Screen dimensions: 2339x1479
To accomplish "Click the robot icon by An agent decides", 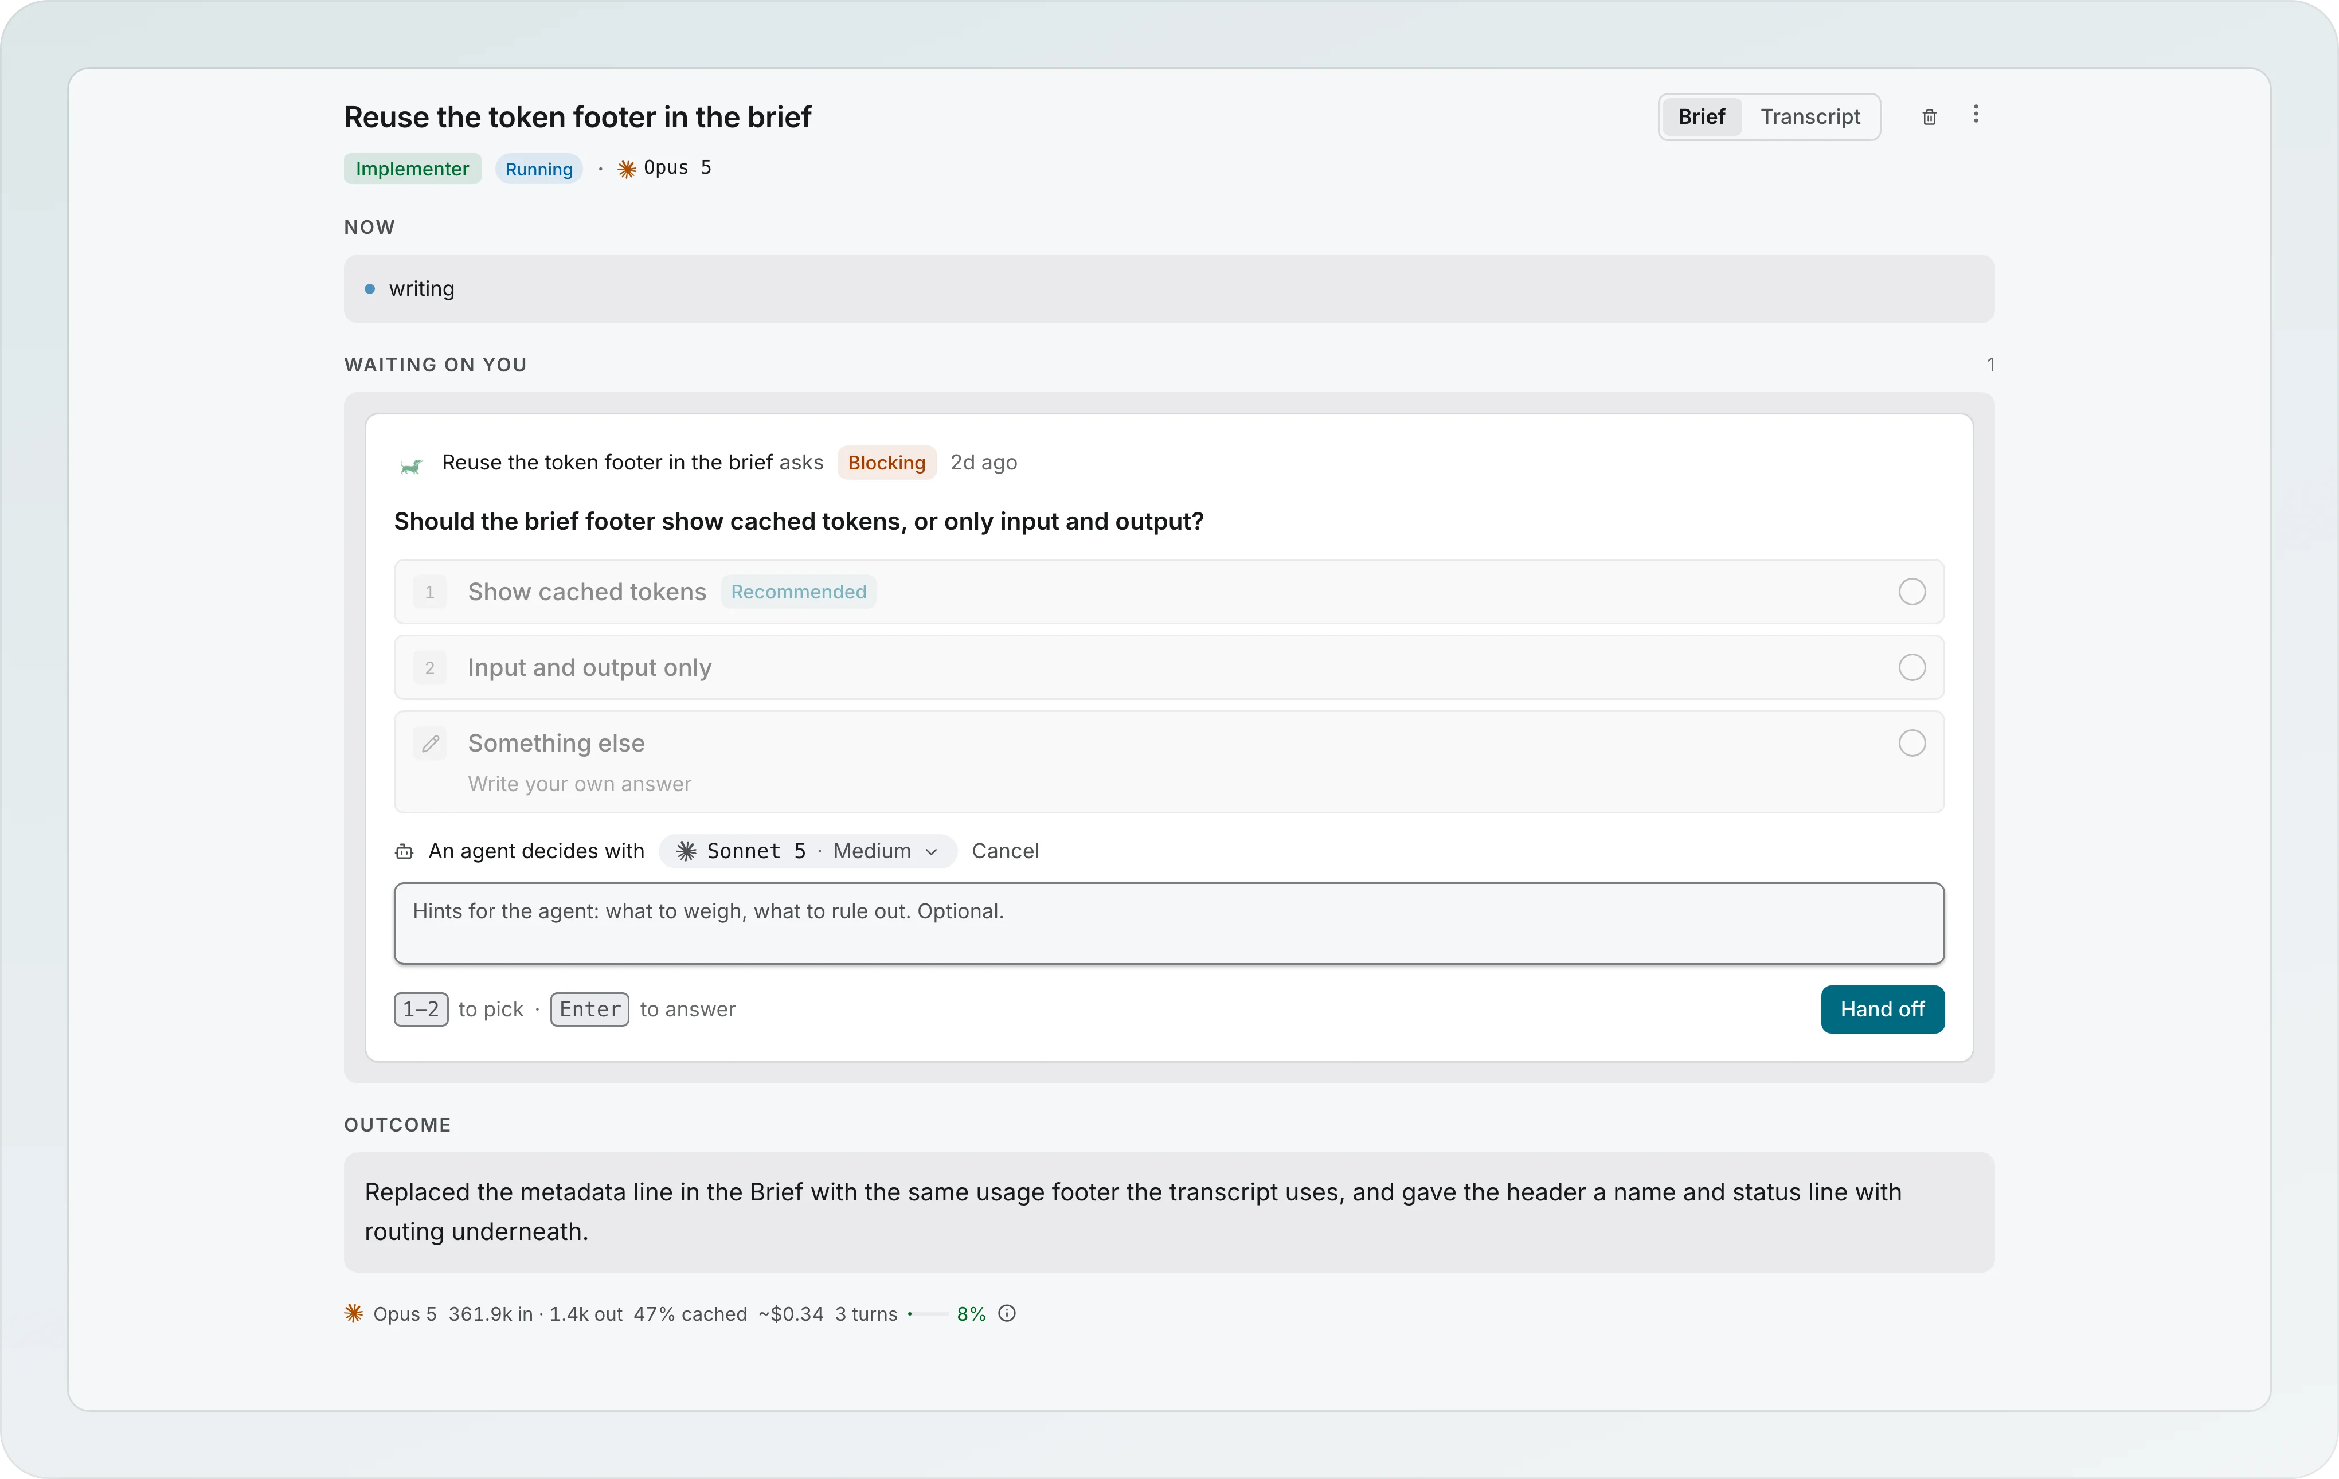I will (x=404, y=852).
